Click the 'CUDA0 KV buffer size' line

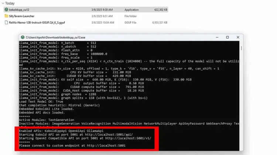[x=75, y=76]
